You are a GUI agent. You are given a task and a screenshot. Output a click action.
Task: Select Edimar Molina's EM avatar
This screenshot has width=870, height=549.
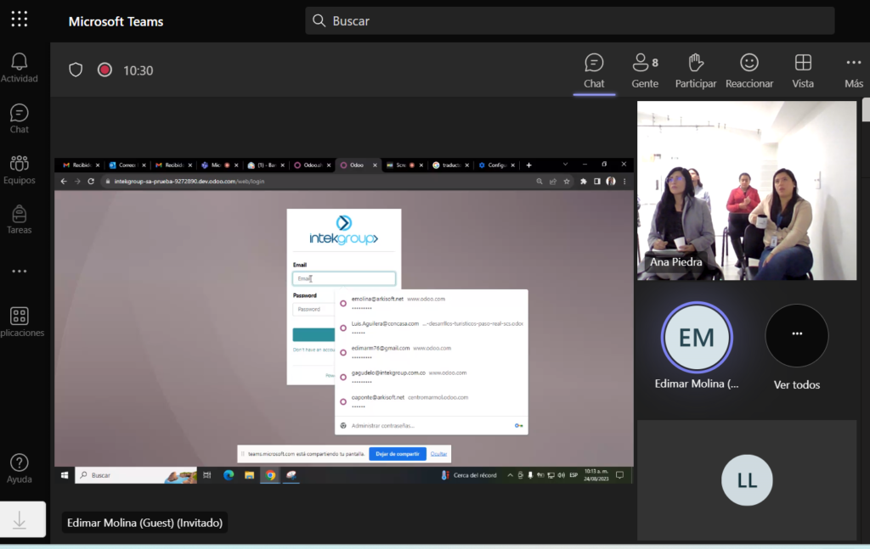pyautogui.click(x=697, y=338)
